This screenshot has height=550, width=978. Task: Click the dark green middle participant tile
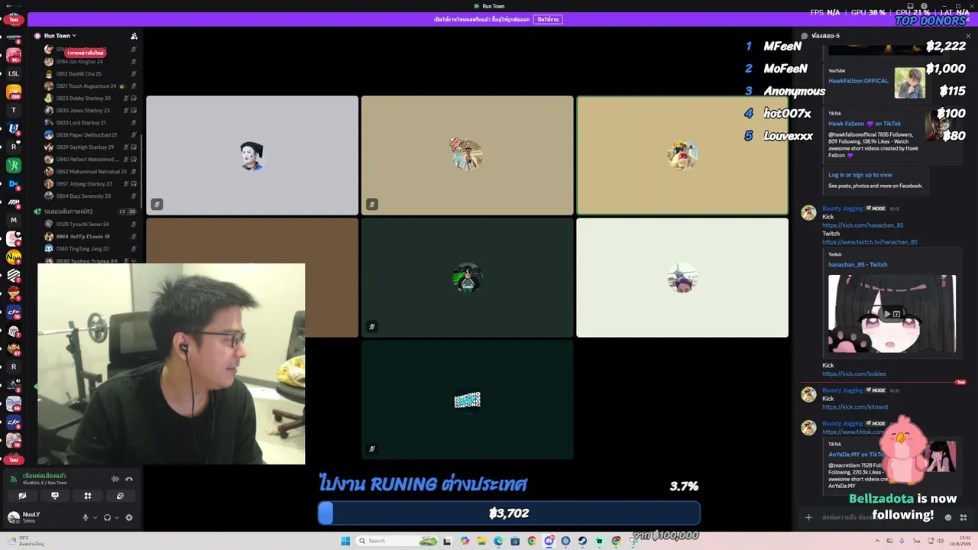pyautogui.click(x=467, y=277)
